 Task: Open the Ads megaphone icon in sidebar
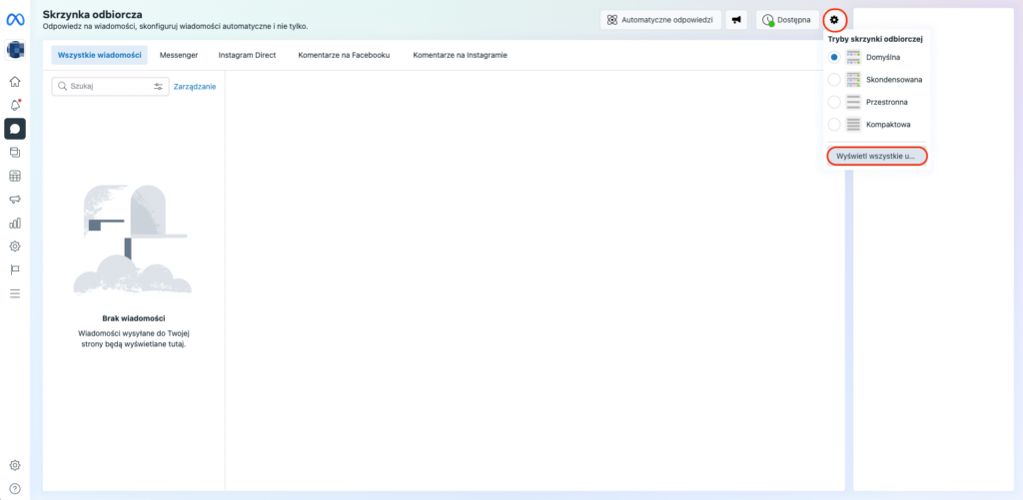[15, 200]
